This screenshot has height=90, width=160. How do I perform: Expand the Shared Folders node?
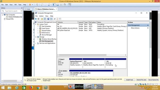(x=38, y=30)
